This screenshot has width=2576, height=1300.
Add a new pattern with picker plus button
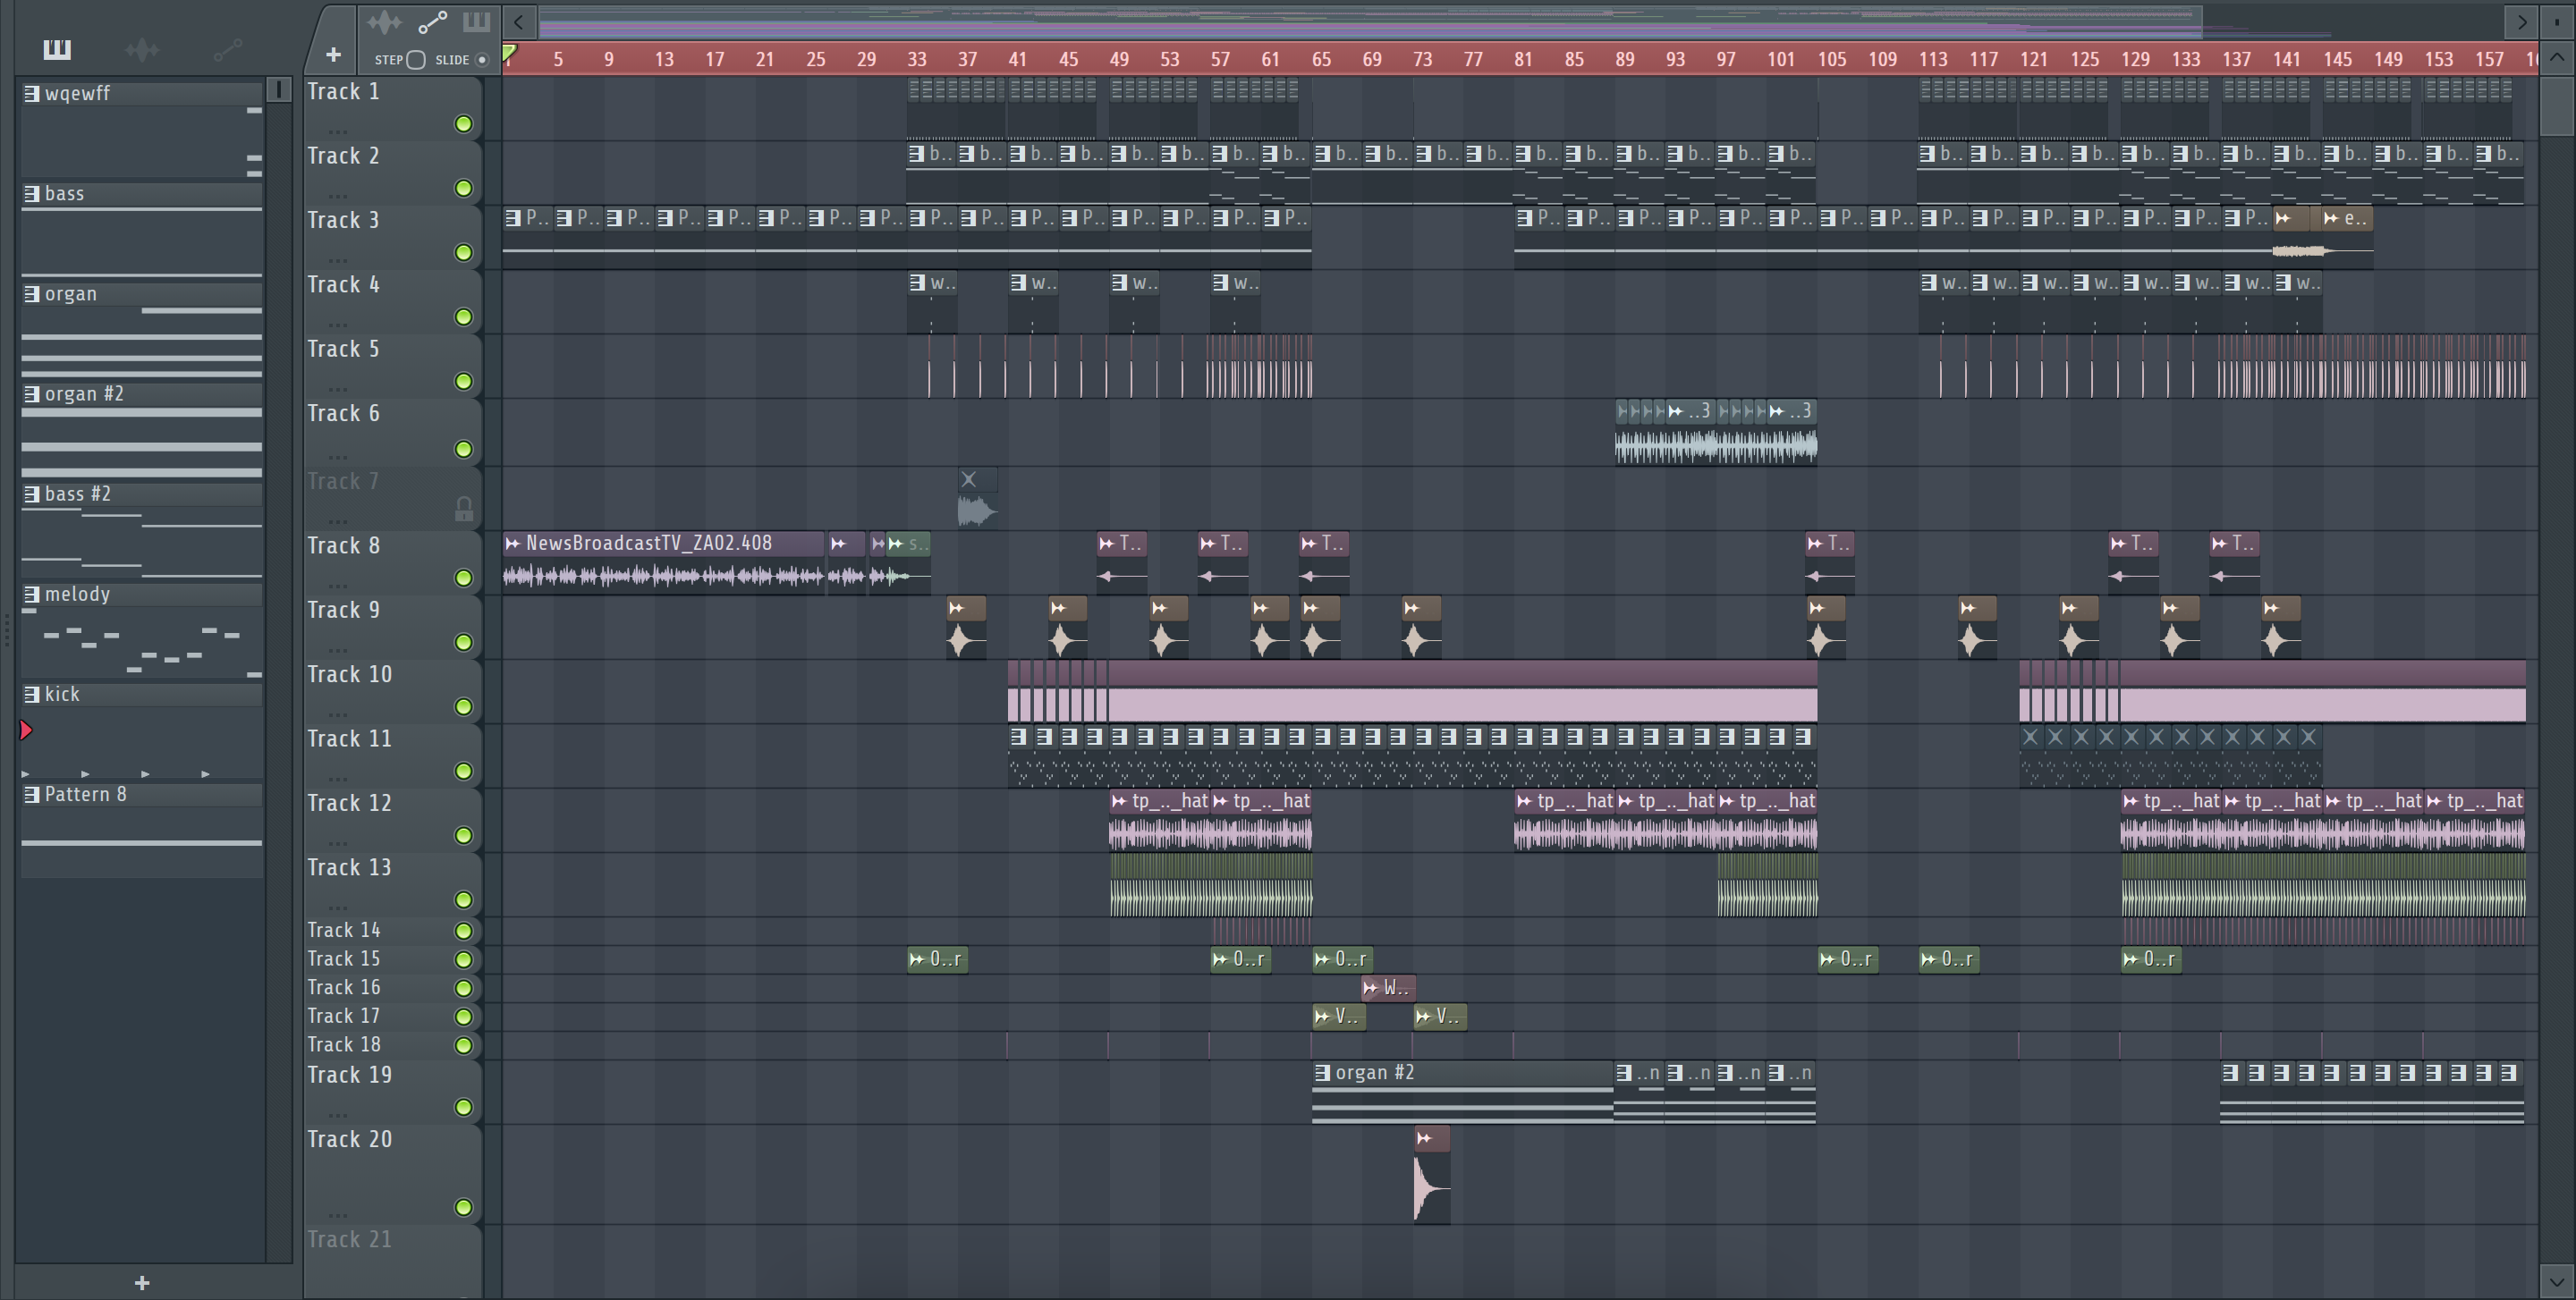pos(142,1282)
